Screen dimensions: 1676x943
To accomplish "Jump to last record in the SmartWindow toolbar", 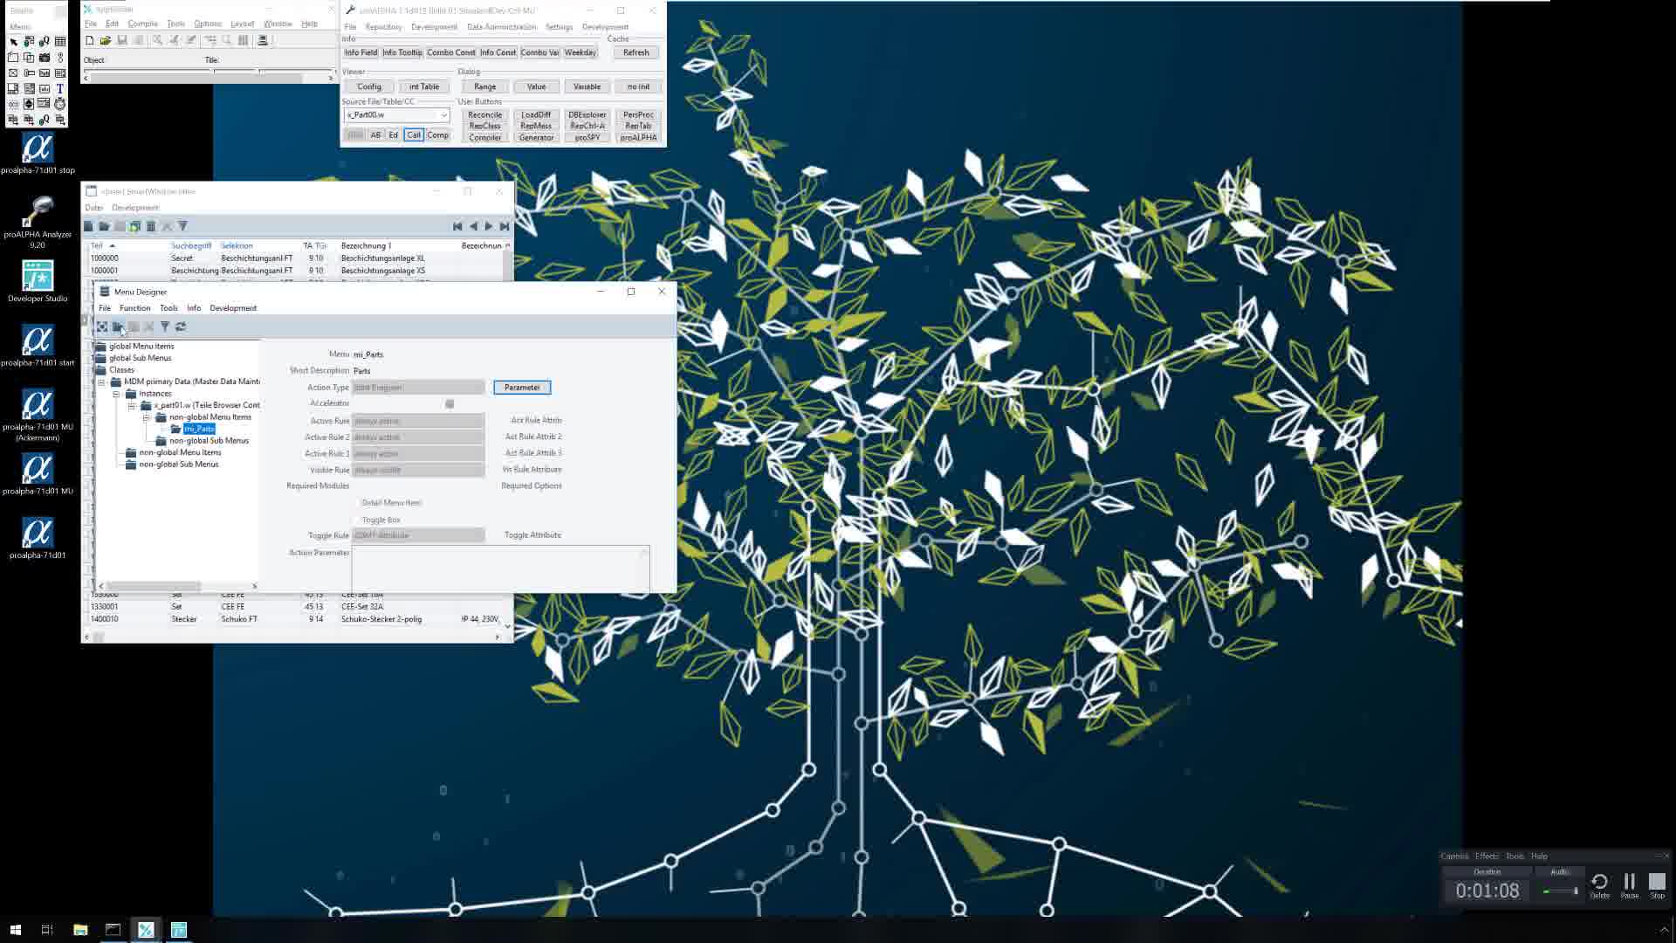I will pyautogui.click(x=505, y=226).
